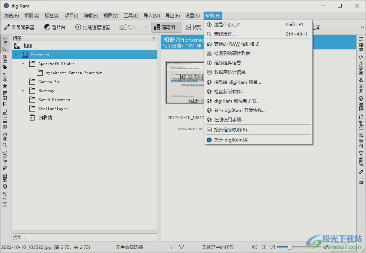Select 关于 digiKam(A) menu entry
This screenshot has width=366, height=253.
(x=231, y=140)
